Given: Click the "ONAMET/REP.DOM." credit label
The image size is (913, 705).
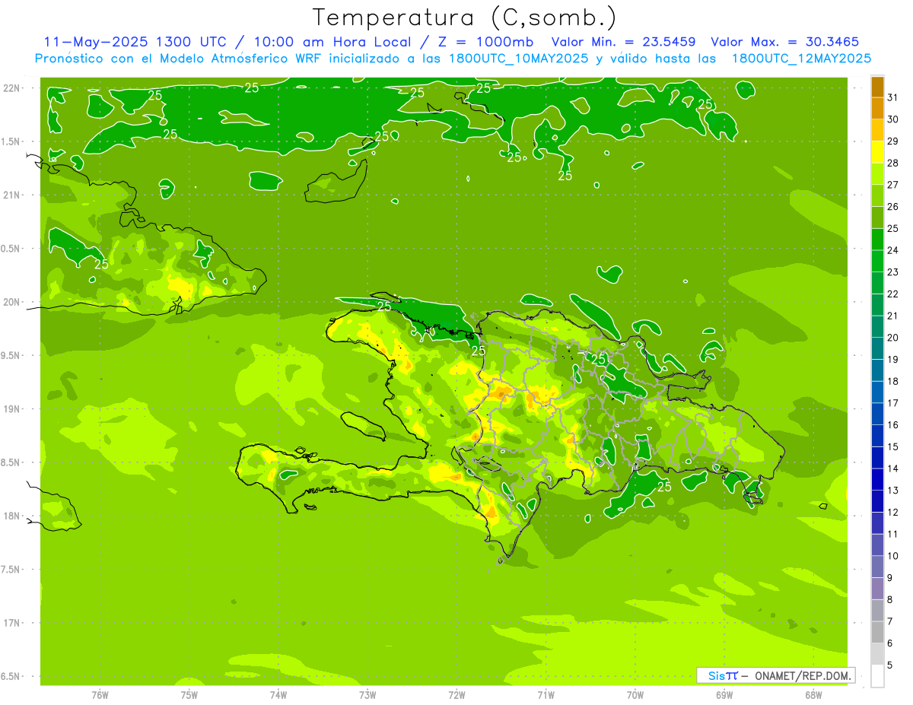Looking at the screenshot, I should click(x=802, y=675).
